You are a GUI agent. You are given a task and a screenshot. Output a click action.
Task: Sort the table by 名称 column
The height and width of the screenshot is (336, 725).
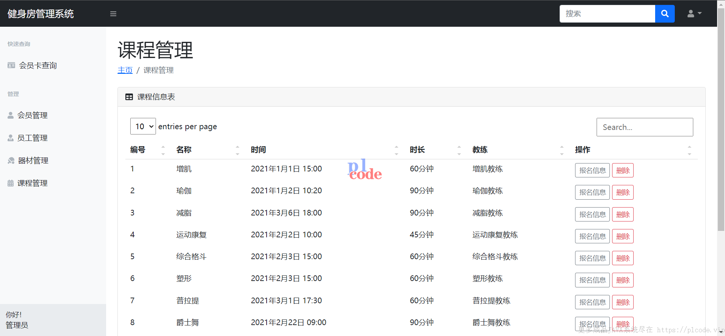tap(208, 150)
